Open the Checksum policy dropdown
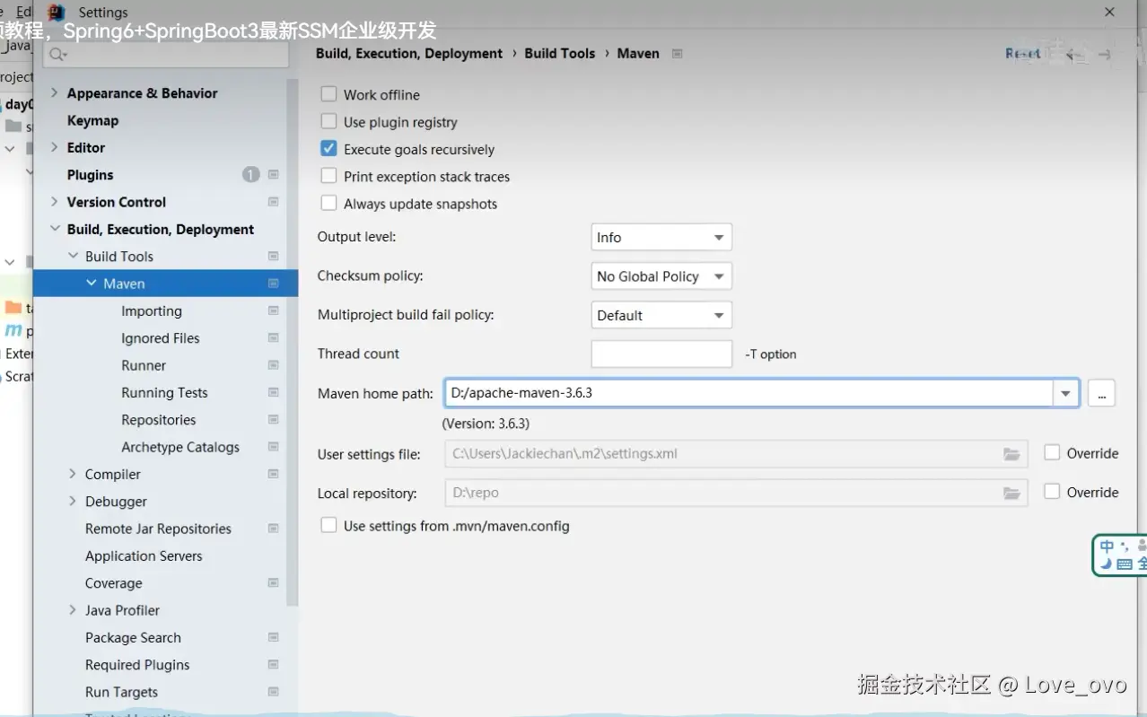Screen dimensions: 1147x717 coord(661,276)
